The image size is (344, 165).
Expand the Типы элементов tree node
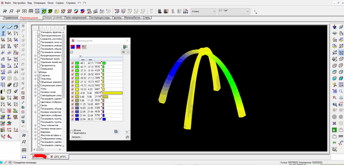coord(35,125)
